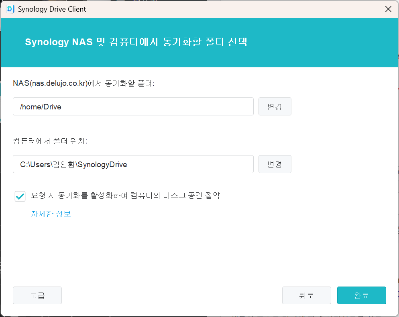399x317 pixels.
Task: Click the C:\Users\김인환\SynologyDrive path field
Action: tap(133, 164)
